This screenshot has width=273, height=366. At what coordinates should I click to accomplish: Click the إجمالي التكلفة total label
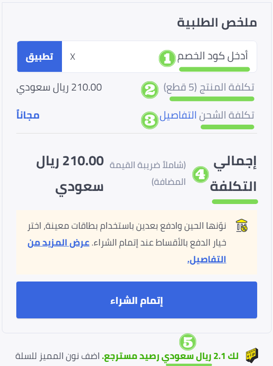point(233,174)
